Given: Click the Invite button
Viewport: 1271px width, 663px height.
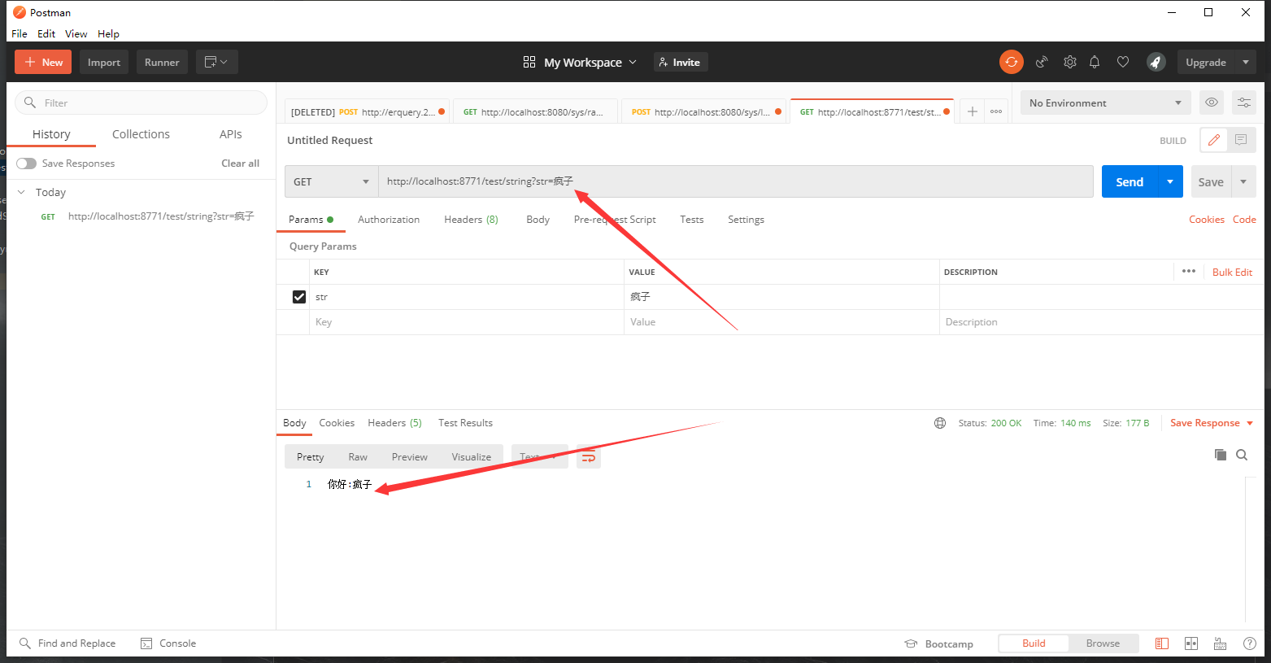Looking at the screenshot, I should tap(681, 62).
